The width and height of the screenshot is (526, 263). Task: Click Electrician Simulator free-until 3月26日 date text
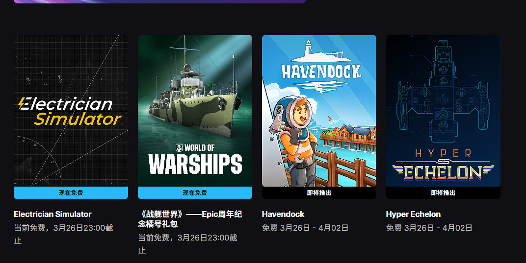63,234
